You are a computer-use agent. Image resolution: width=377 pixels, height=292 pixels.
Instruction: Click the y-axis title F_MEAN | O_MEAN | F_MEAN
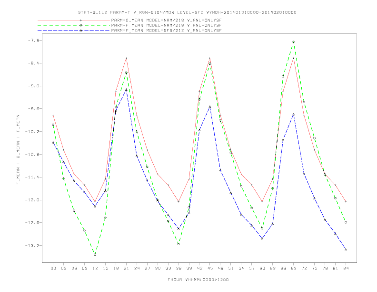(18, 150)
